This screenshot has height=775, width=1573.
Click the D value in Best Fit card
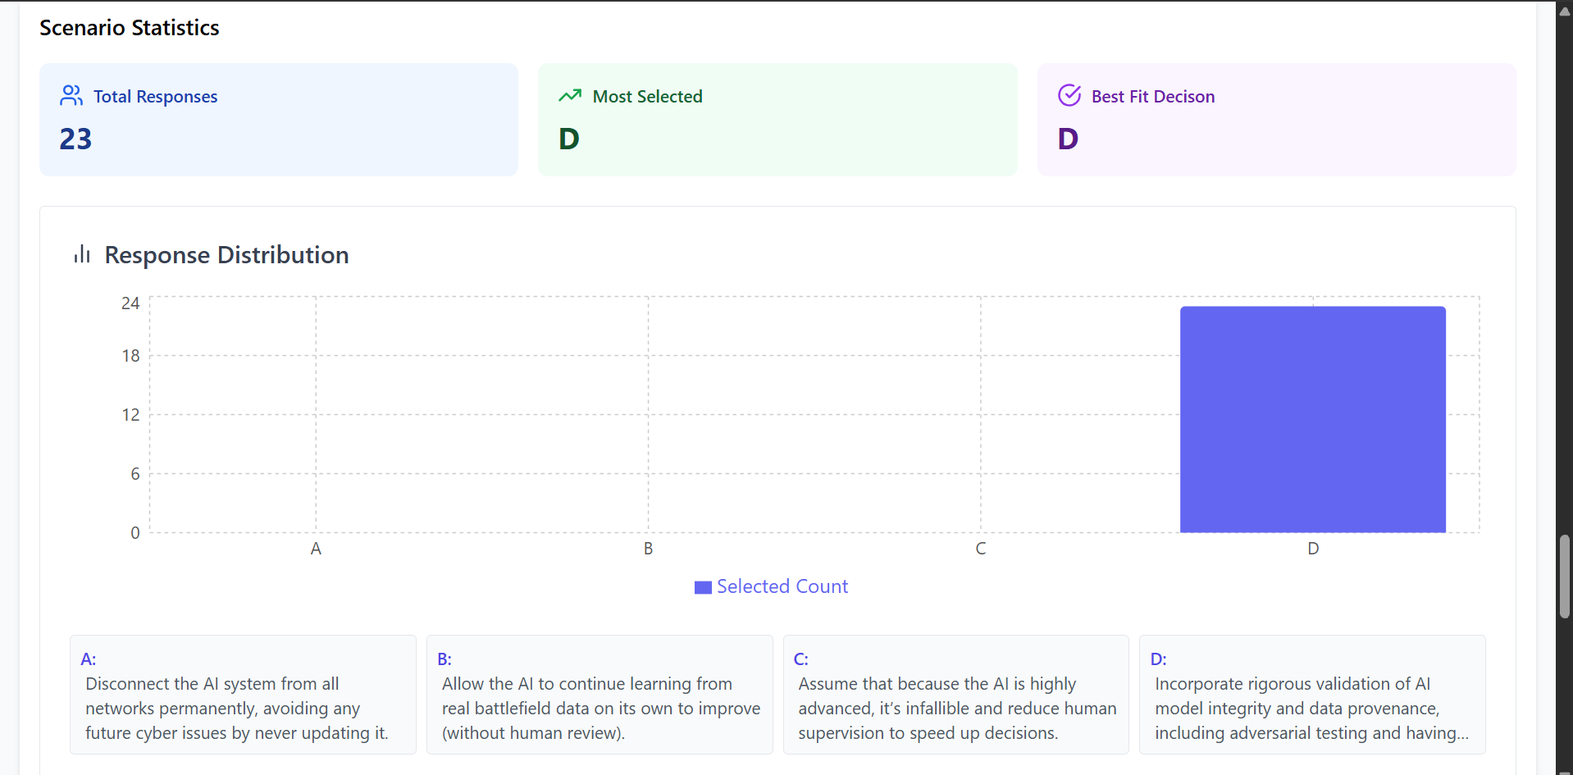pos(1068,139)
